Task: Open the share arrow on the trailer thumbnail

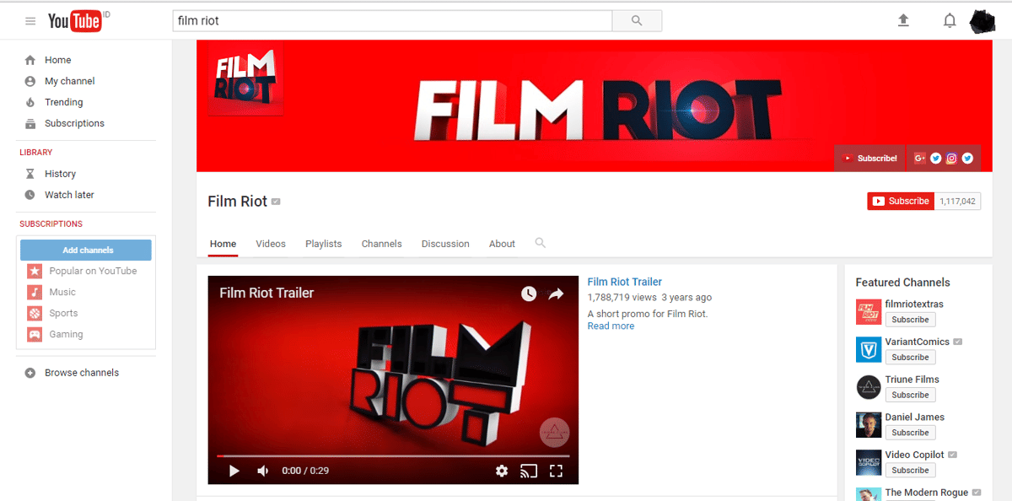Action: click(556, 294)
